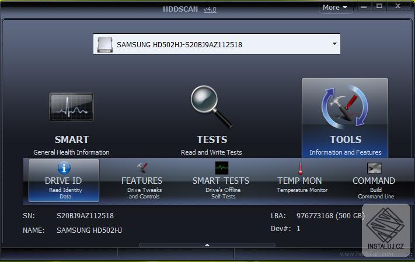
Task: Click the LBA 976773168 (500 GB) value
Action: point(330,216)
